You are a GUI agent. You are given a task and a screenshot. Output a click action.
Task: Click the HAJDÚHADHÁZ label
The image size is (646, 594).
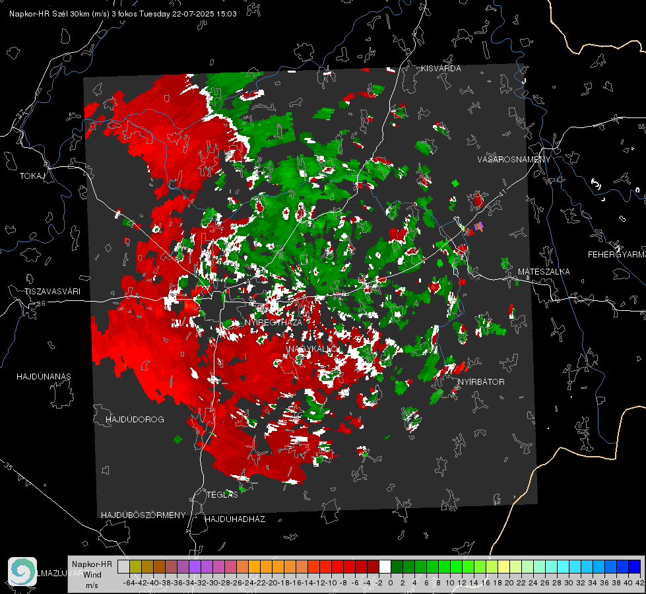[x=235, y=519]
